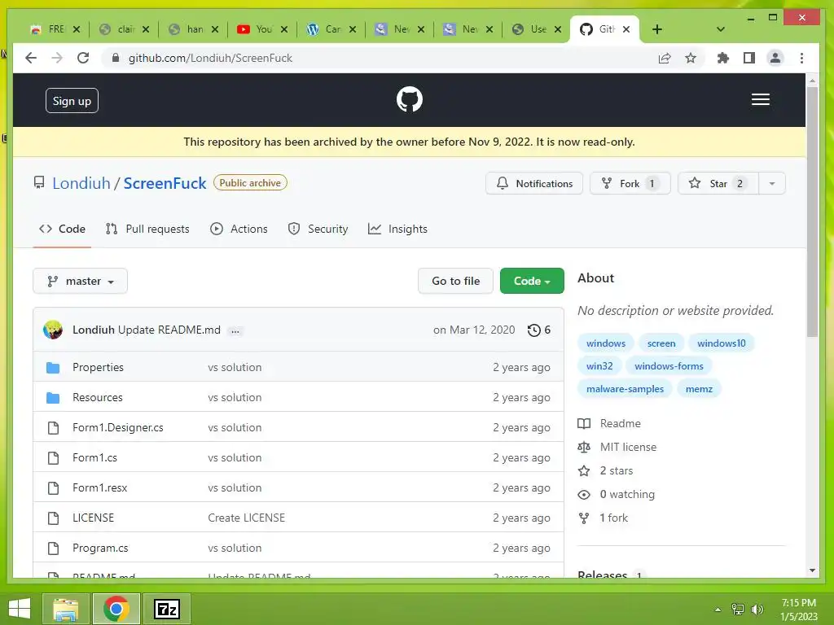View the 2 stars link
The image size is (834, 625).
click(617, 471)
